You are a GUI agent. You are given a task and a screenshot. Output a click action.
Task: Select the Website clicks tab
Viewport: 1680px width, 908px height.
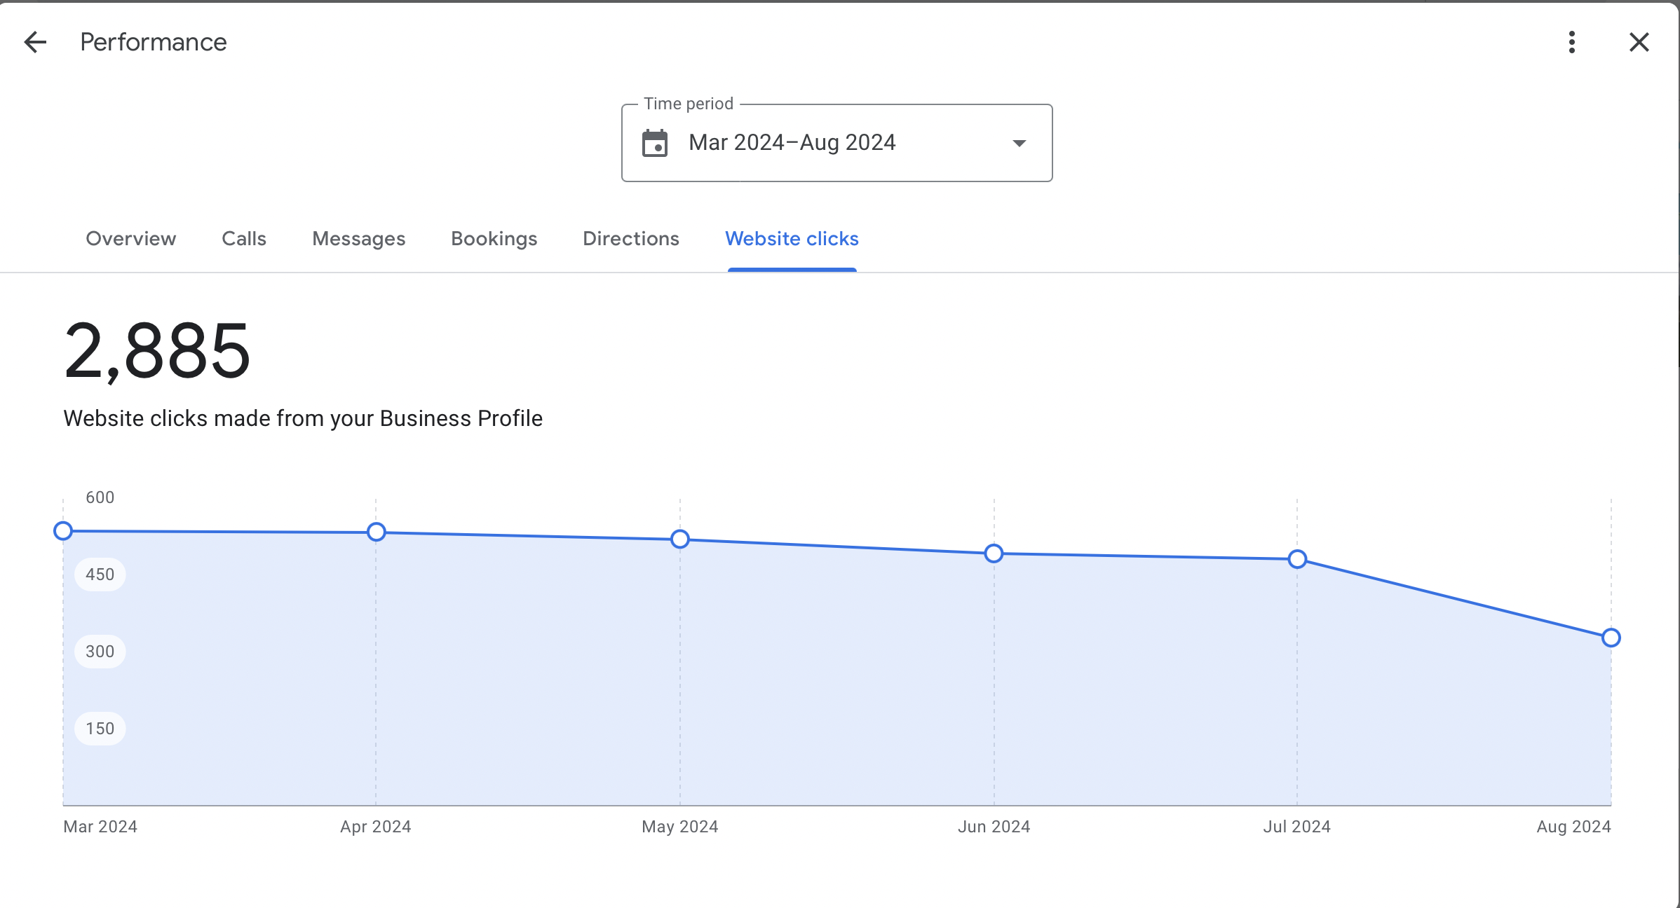792,239
